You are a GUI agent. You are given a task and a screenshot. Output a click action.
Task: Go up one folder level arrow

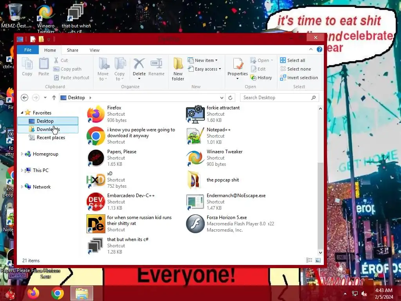tap(54, 98)
